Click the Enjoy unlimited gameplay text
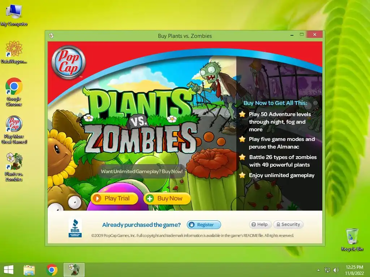370x277 pixels. [x=281, y=175]
